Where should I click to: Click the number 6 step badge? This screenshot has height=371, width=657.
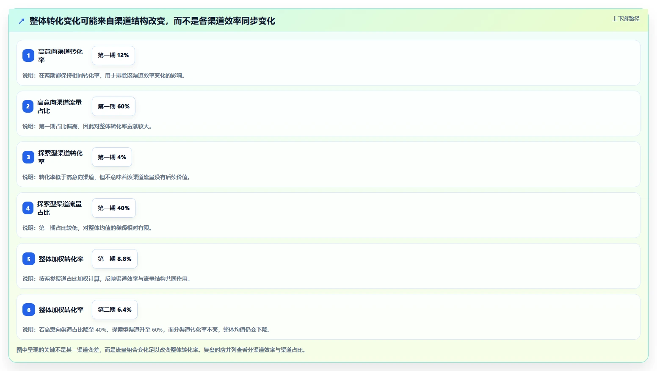point(29,310)
